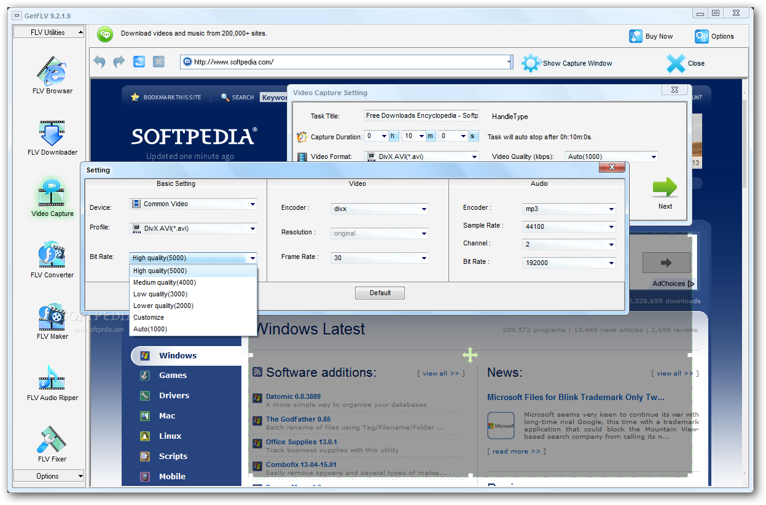
Task: Click the green capture-area move handle
Action: point(470,355)
